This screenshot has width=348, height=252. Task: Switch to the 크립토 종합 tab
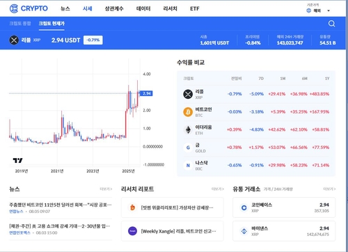[20, 24]
